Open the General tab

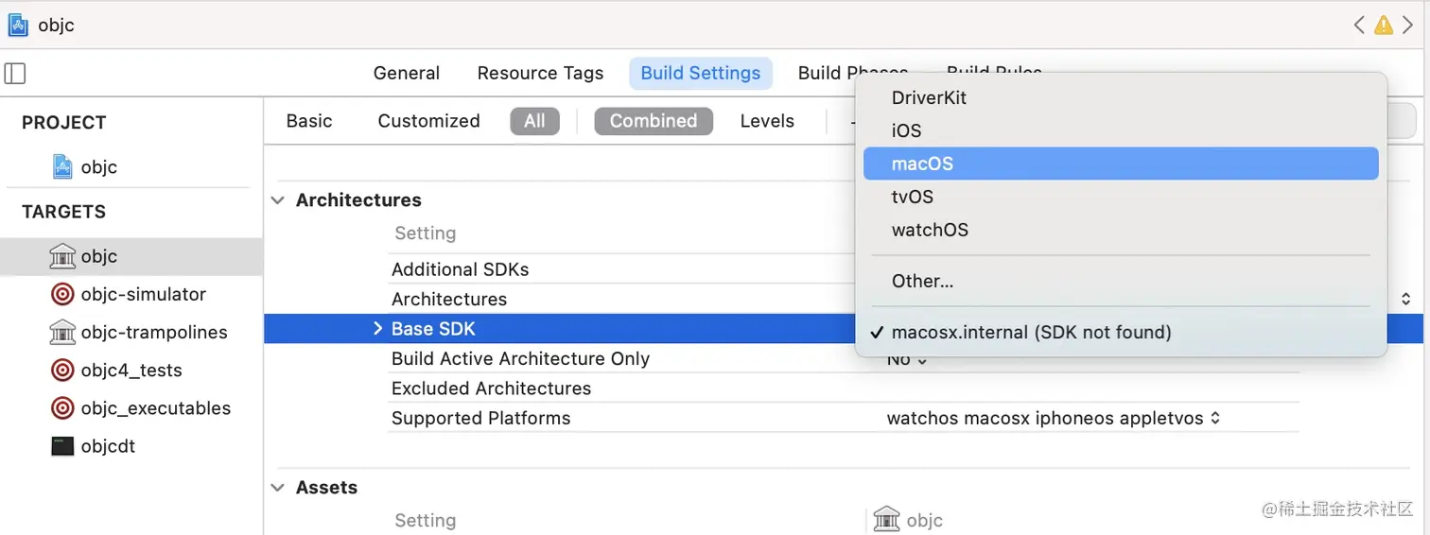tap(407, 74)
